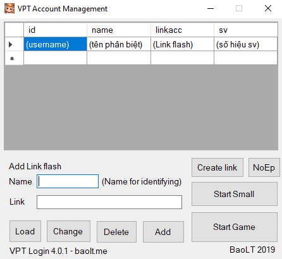Launch with Start Small button
The image size is (282, 259).
[235, 194]
